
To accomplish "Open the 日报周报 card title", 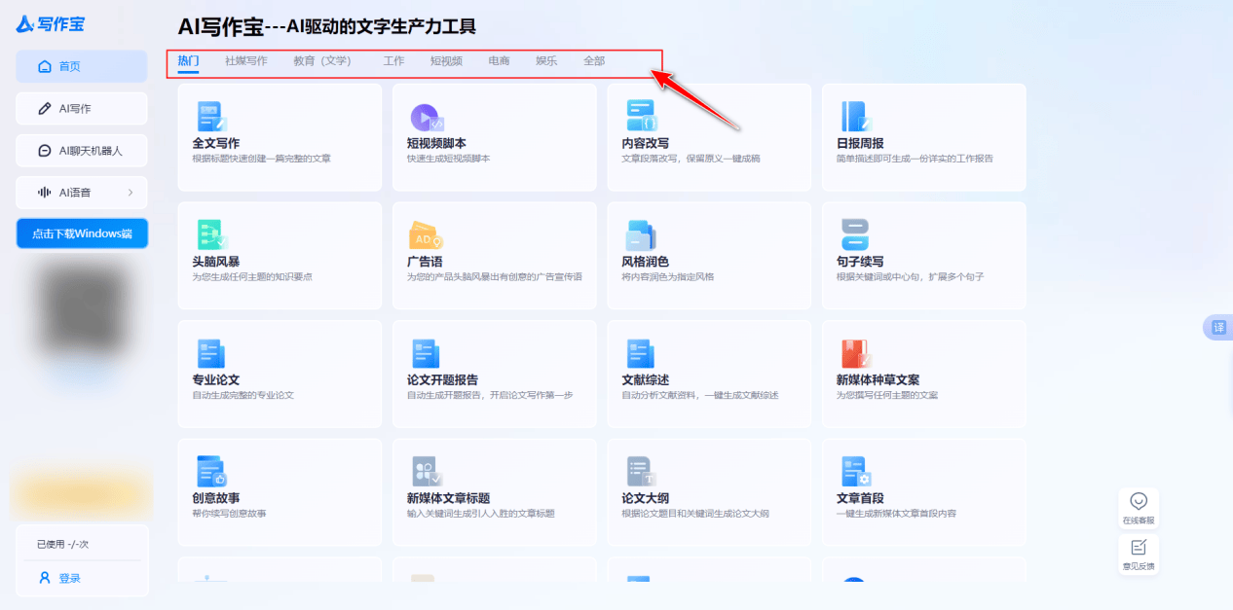I will click(860, 143).
